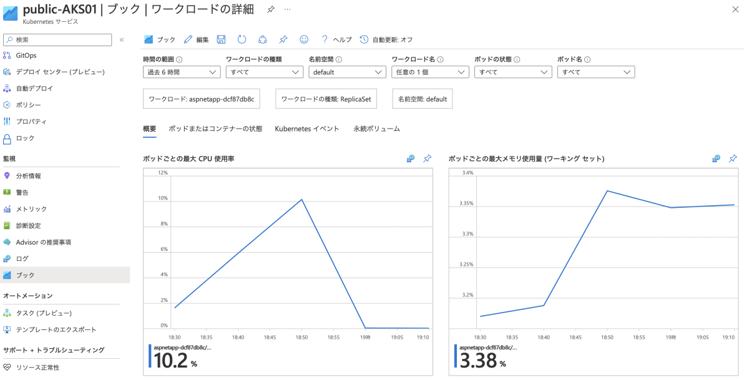Viewport: 749px width, 380px height.
Task: Click the refresh icon in toolbar
Action: tap(242, 39)
